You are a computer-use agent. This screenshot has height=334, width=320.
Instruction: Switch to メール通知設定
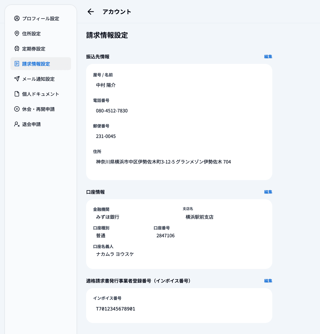pyautogui.click(x=41, y=79)
